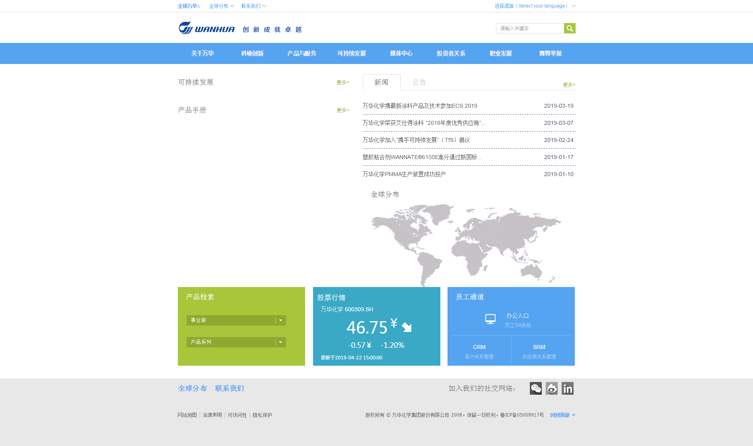
Task: Open news about TfS 倡议
Action: pyautogui.click(x=416, y=140)
